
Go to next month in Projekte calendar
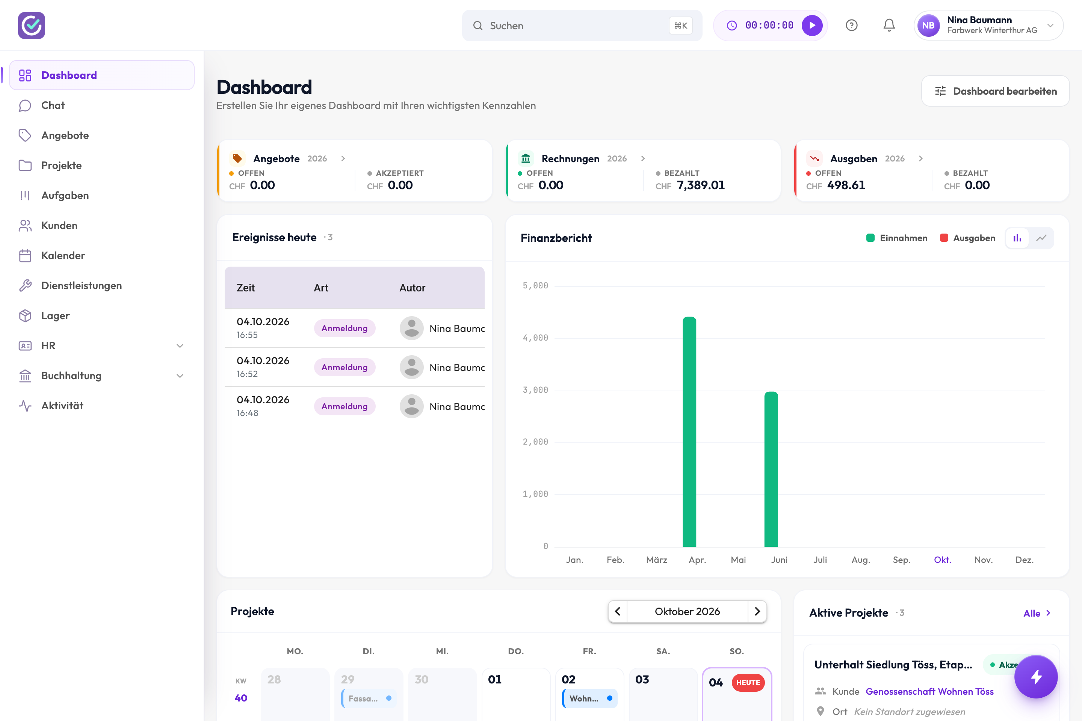point(757,612)
